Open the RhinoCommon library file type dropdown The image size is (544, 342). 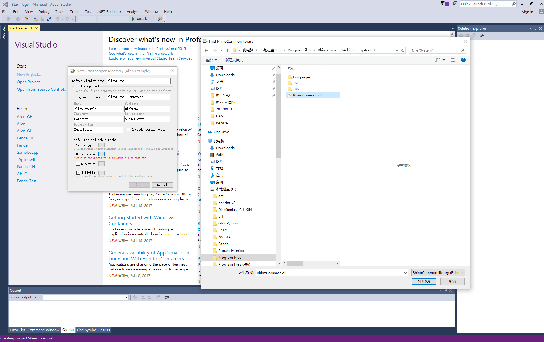pos(438,273)
